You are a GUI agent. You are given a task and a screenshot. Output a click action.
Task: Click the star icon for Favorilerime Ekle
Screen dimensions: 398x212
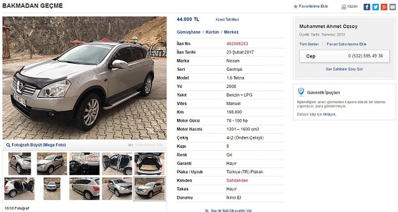(295, 6)
